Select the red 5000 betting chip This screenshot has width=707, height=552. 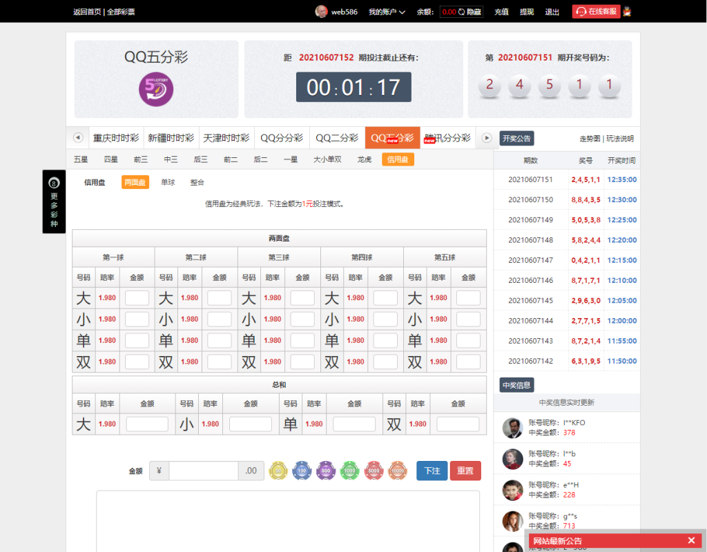click(x=374, y=471)
